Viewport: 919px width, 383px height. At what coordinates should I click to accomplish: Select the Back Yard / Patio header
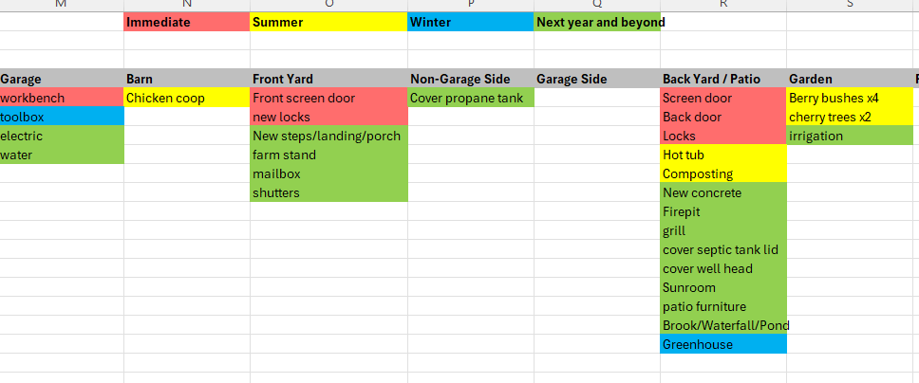pos(722,79)
